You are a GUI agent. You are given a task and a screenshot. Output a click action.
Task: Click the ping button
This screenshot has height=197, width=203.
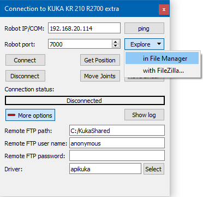144,28
